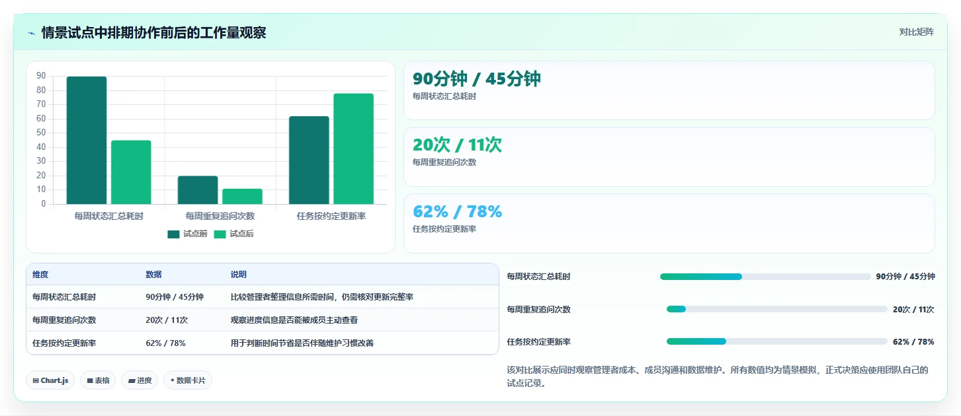Viewport: 961px width, 416px height.
Task: Click the 试点后 bar for 每周状态汇总耗时
Action: pyautogui.click(x=131, y=172)
